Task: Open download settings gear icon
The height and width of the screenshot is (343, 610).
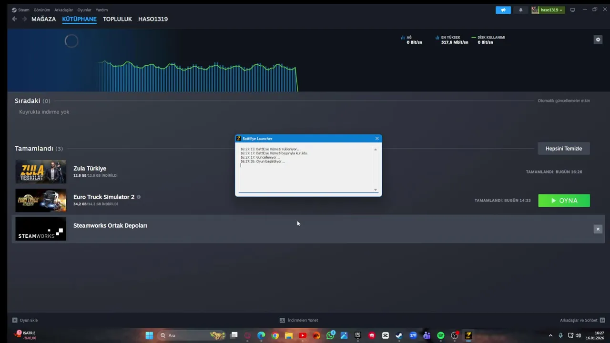Action: coord(598,40)
